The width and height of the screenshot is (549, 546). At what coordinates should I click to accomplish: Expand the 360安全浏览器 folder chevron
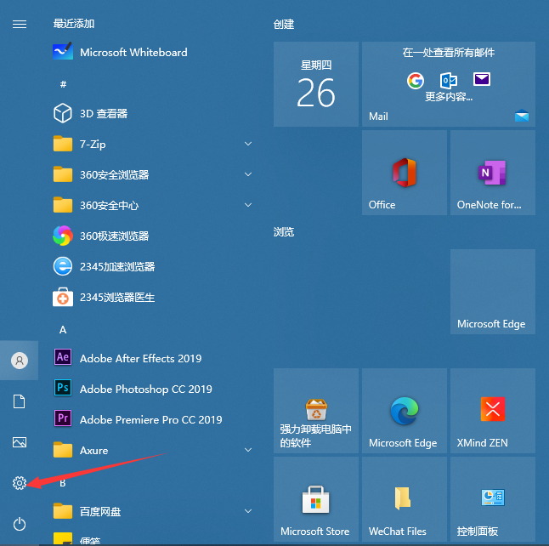248,174
